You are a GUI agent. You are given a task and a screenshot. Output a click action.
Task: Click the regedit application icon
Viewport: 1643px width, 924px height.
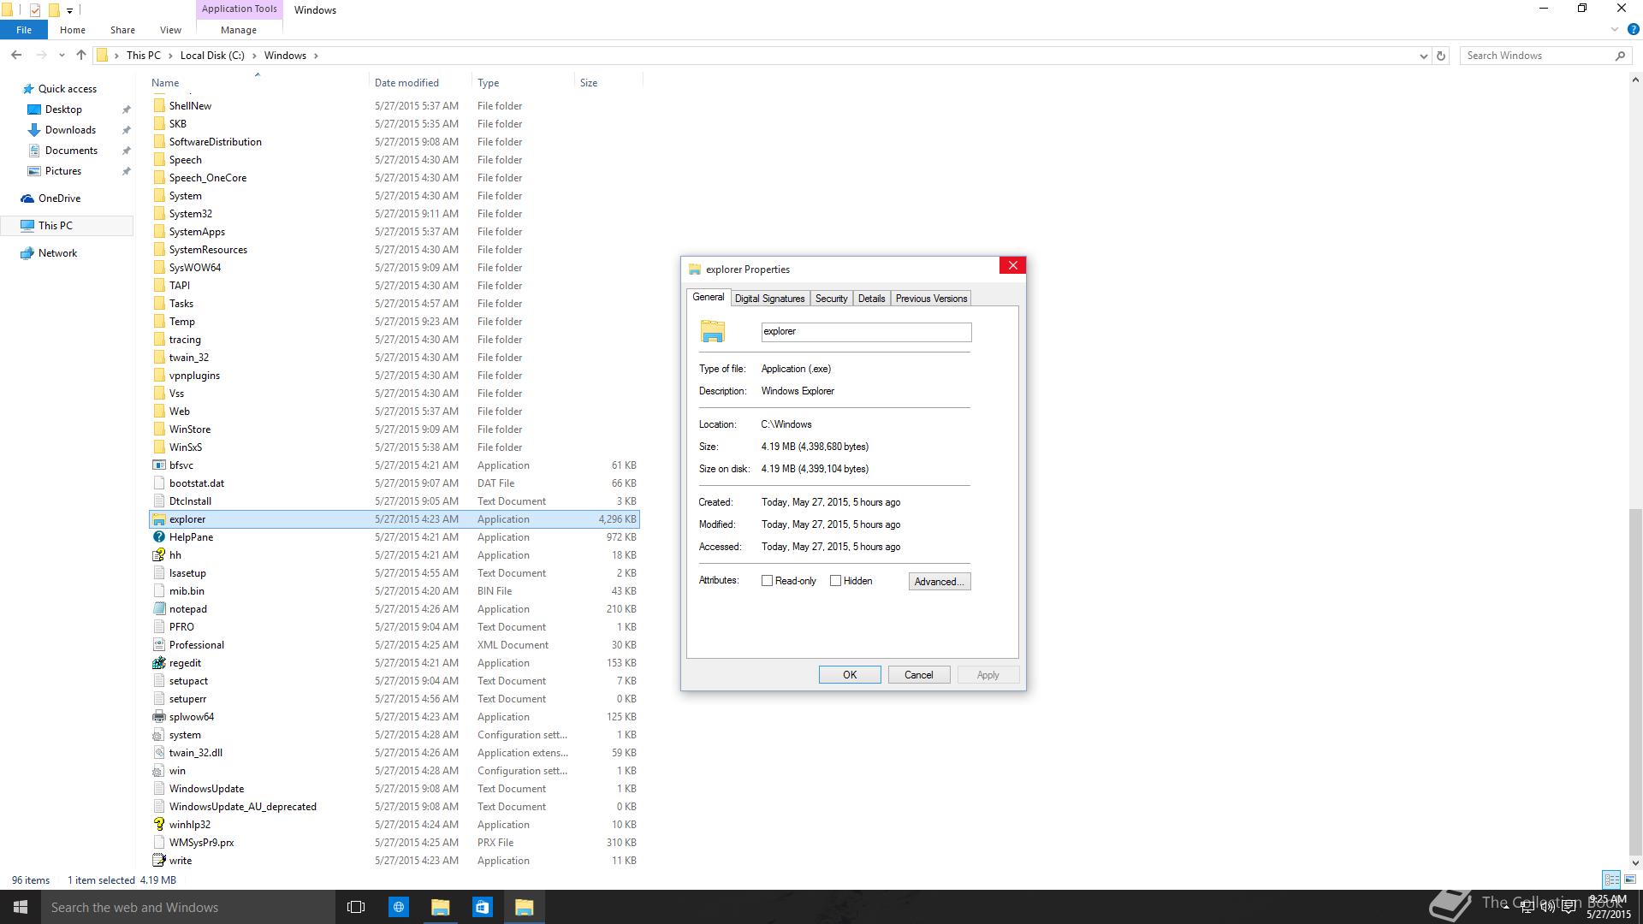[158, 663]
